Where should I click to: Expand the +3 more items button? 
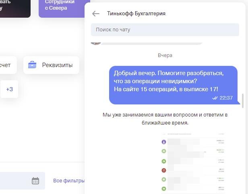(x=9, y=89)
